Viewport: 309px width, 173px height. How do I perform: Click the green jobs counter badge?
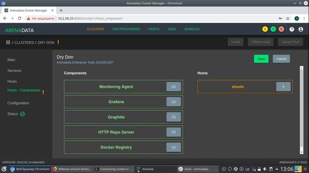(273, 29)
